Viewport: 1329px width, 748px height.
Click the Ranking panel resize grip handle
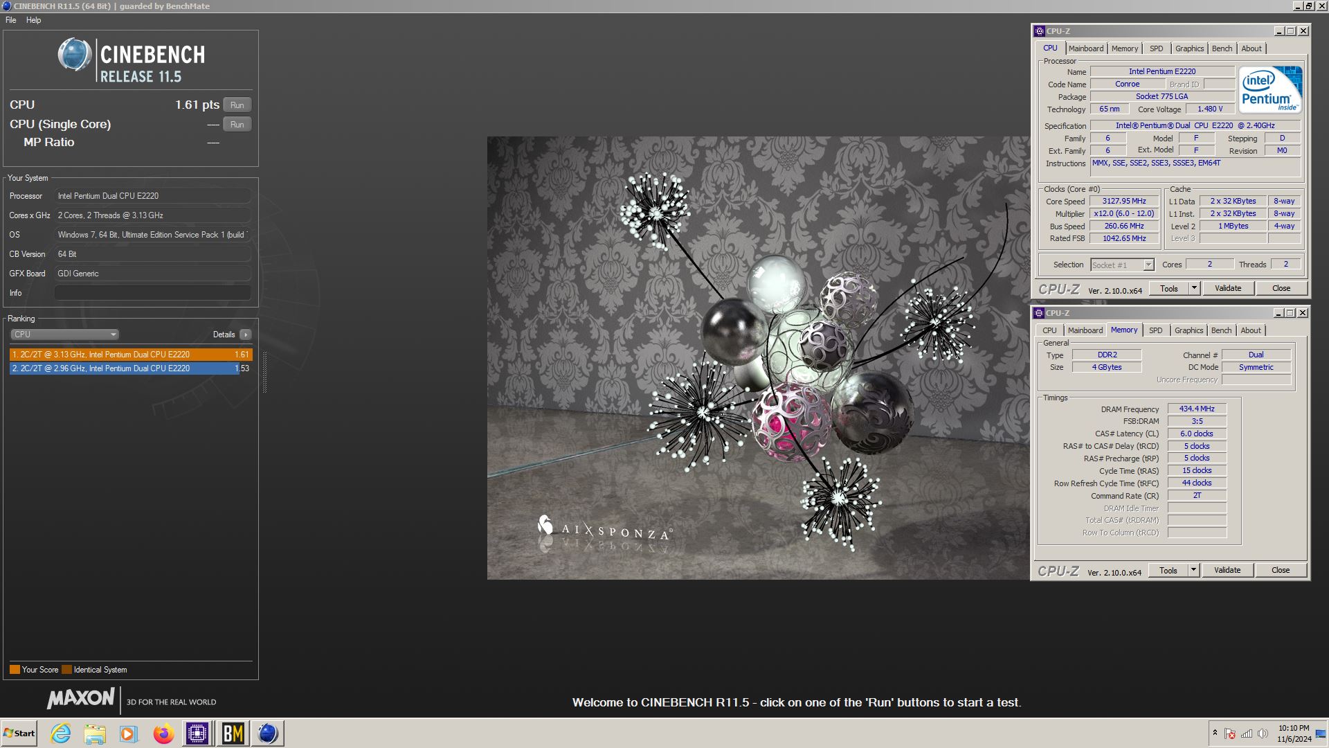(264, 372)
